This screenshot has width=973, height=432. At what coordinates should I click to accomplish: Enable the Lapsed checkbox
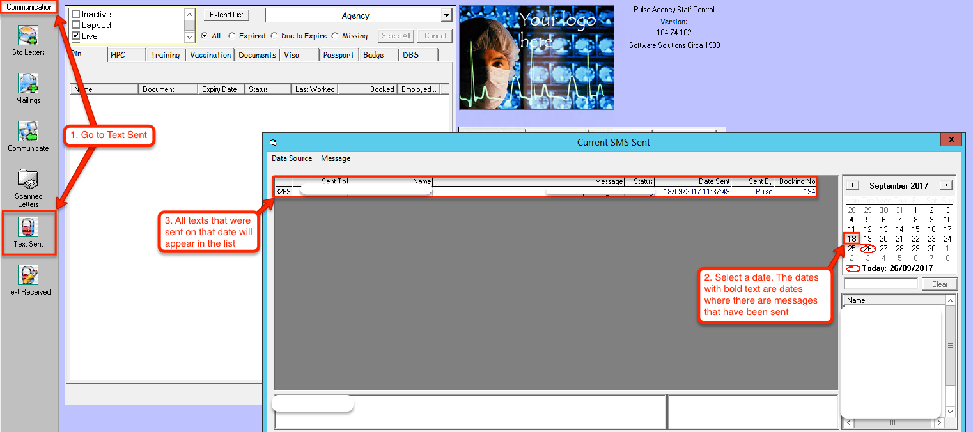coord(76,25)
